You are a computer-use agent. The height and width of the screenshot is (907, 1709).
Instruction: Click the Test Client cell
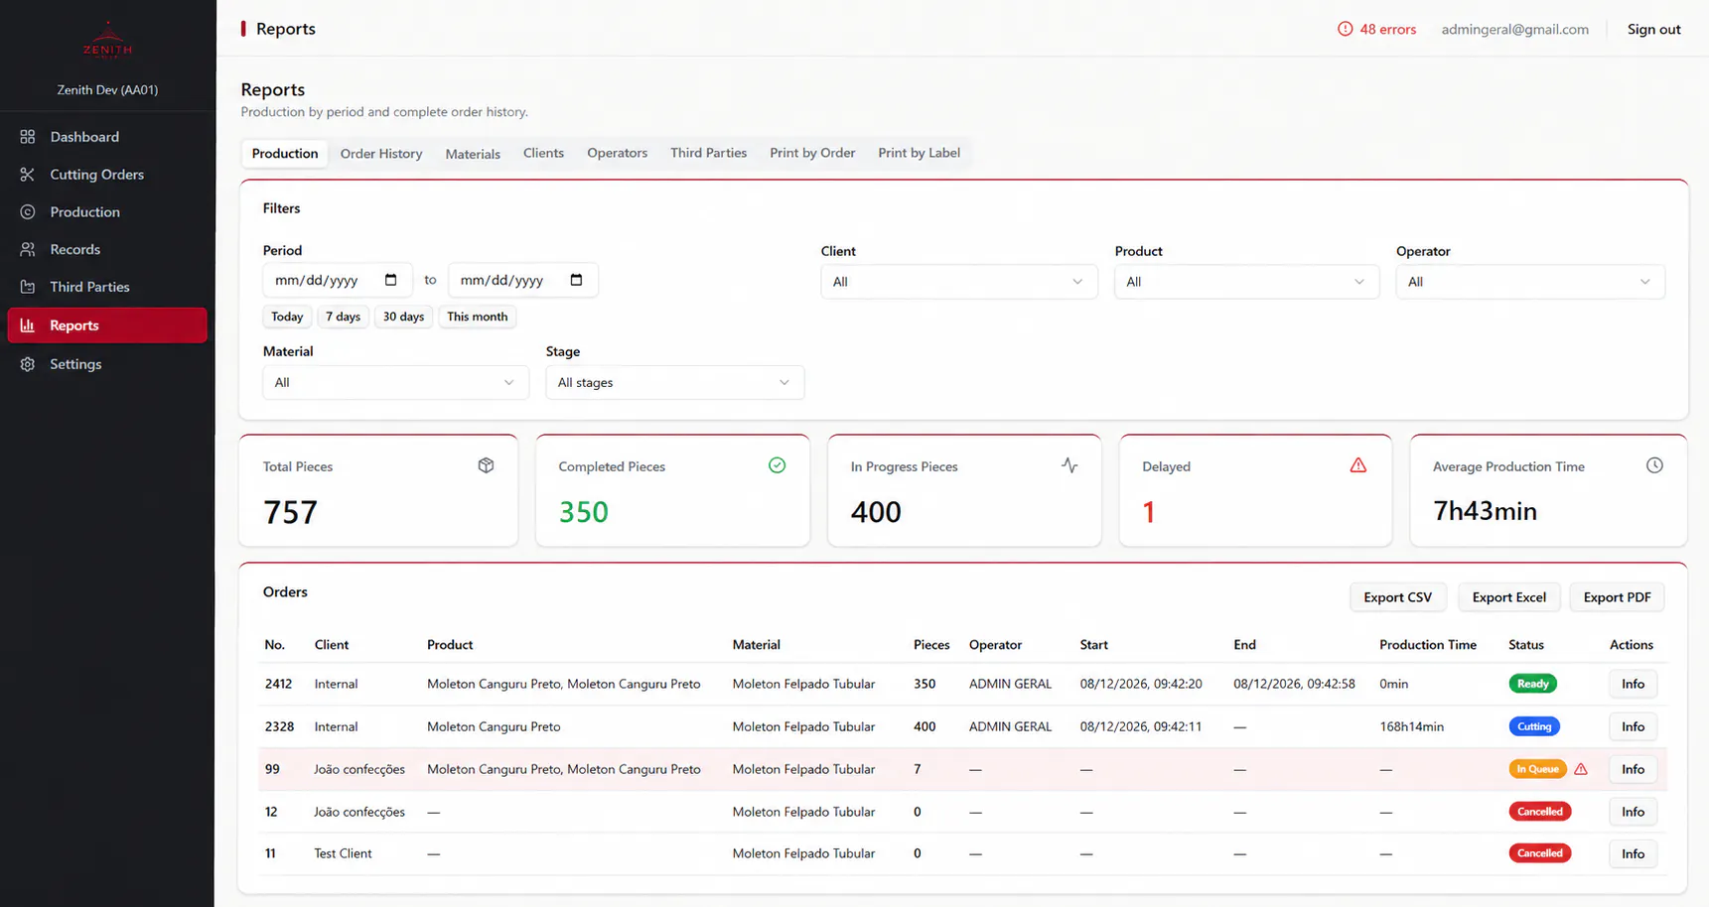(343, 853)
